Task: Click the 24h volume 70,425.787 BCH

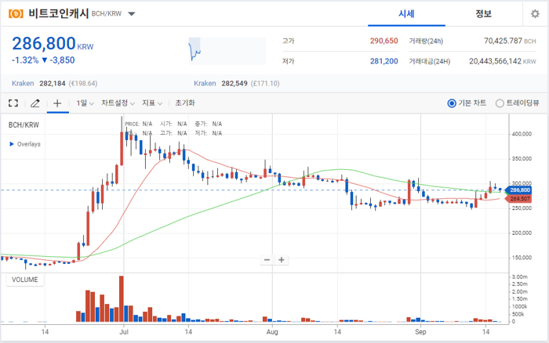Action: 510,41
